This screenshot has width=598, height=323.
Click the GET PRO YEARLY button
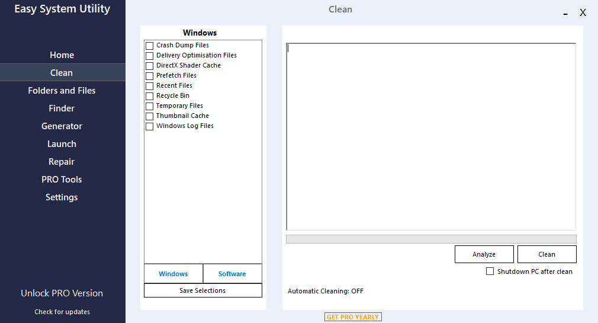click(353, 317)
